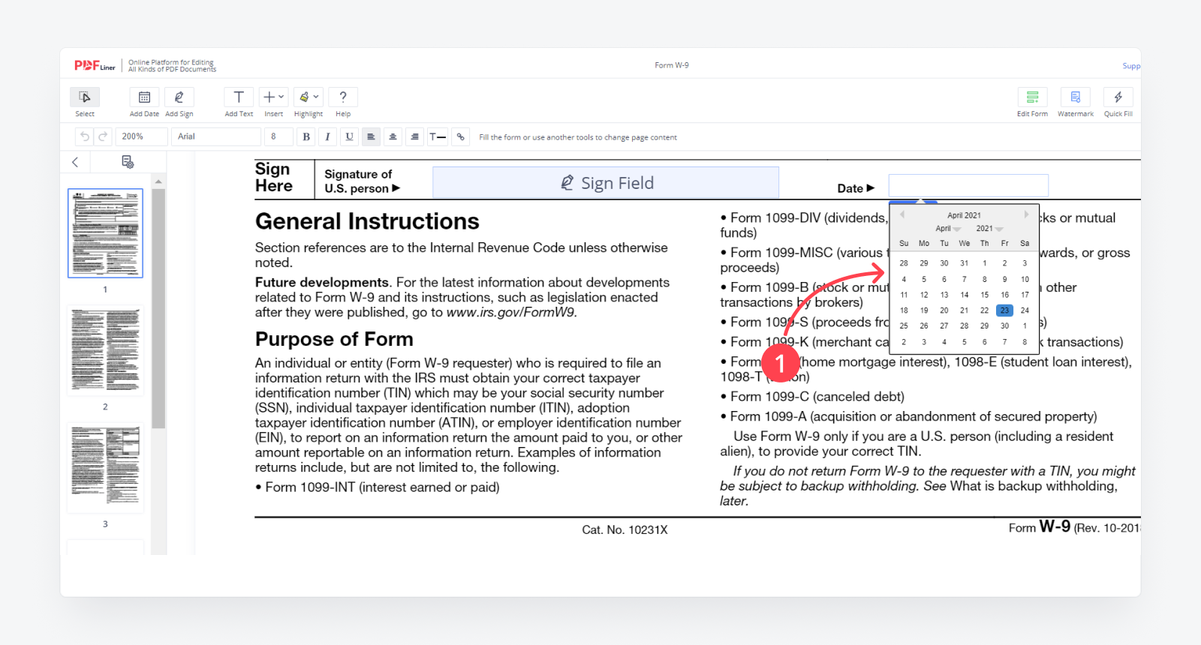The width and height of the screenshot is (1201, 645).
Task: Click the 'General Instructions' heading
Action: click(367, 221)
